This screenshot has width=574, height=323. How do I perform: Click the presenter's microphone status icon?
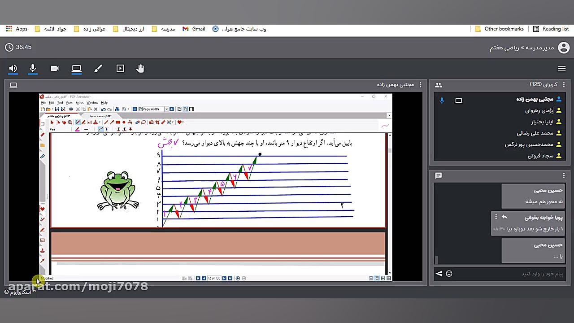coord(442,100)
